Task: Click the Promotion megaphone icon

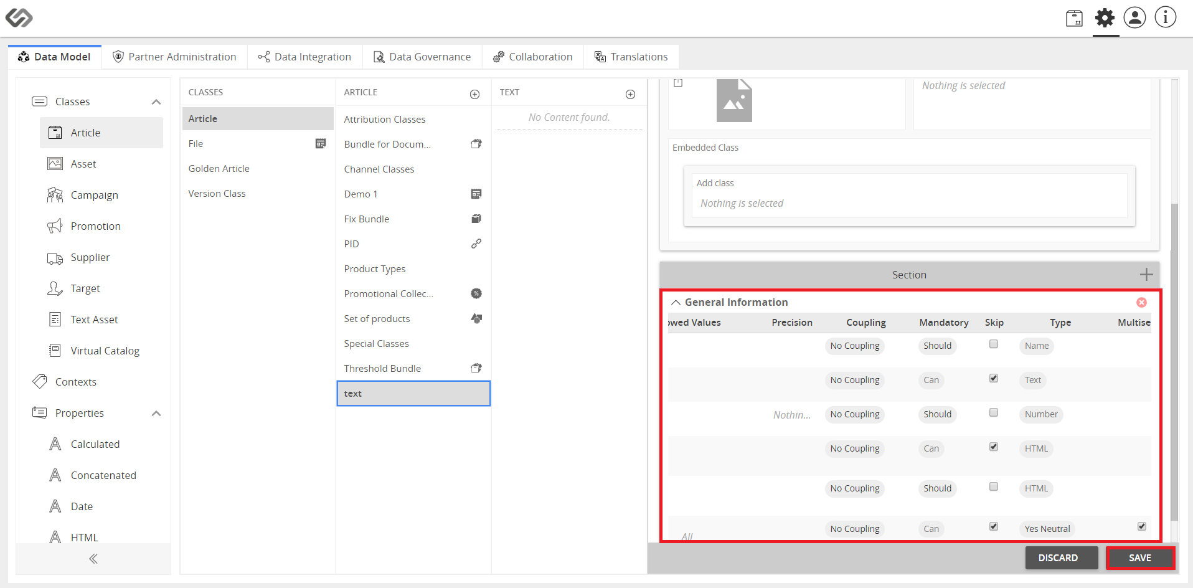Action: point(55,226)
